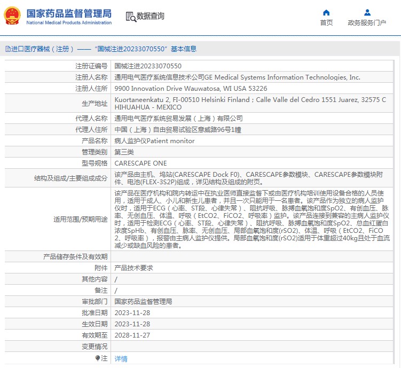This screenshot has height=368, width=401.
Task: Open the 数据查询 header label
Action: click(151, 17)
